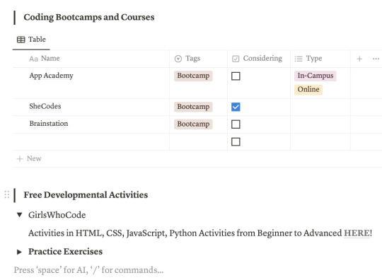Uncheck the Considering box for SheCodes
This screenshot has width=382, height=280.
[236, 107]
